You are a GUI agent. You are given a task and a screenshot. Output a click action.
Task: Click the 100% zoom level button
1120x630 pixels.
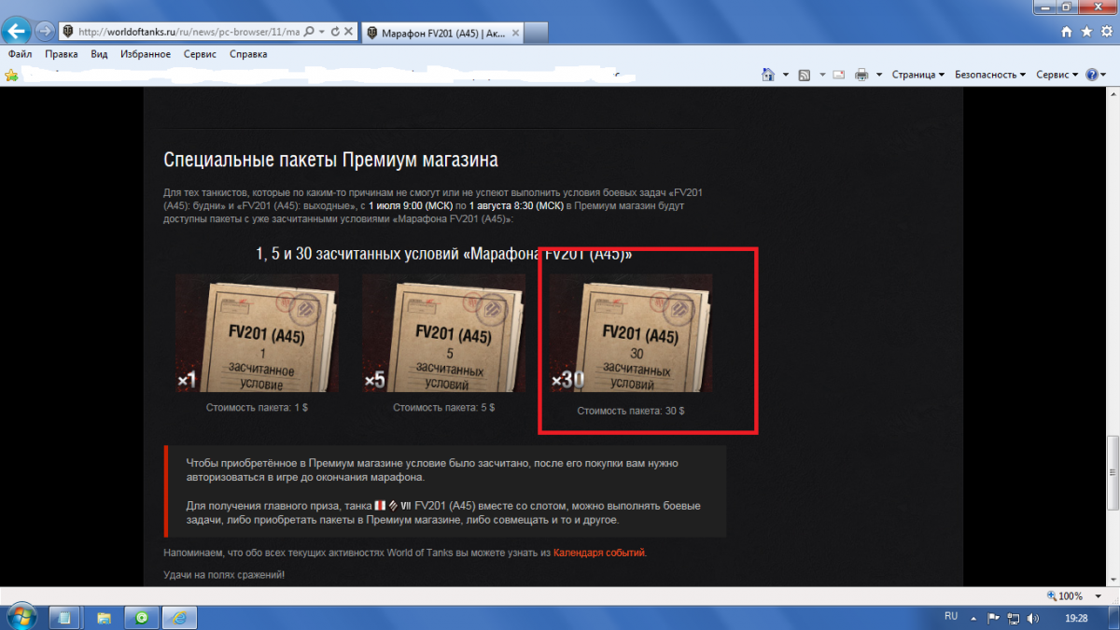click(x=1064, y=595)
